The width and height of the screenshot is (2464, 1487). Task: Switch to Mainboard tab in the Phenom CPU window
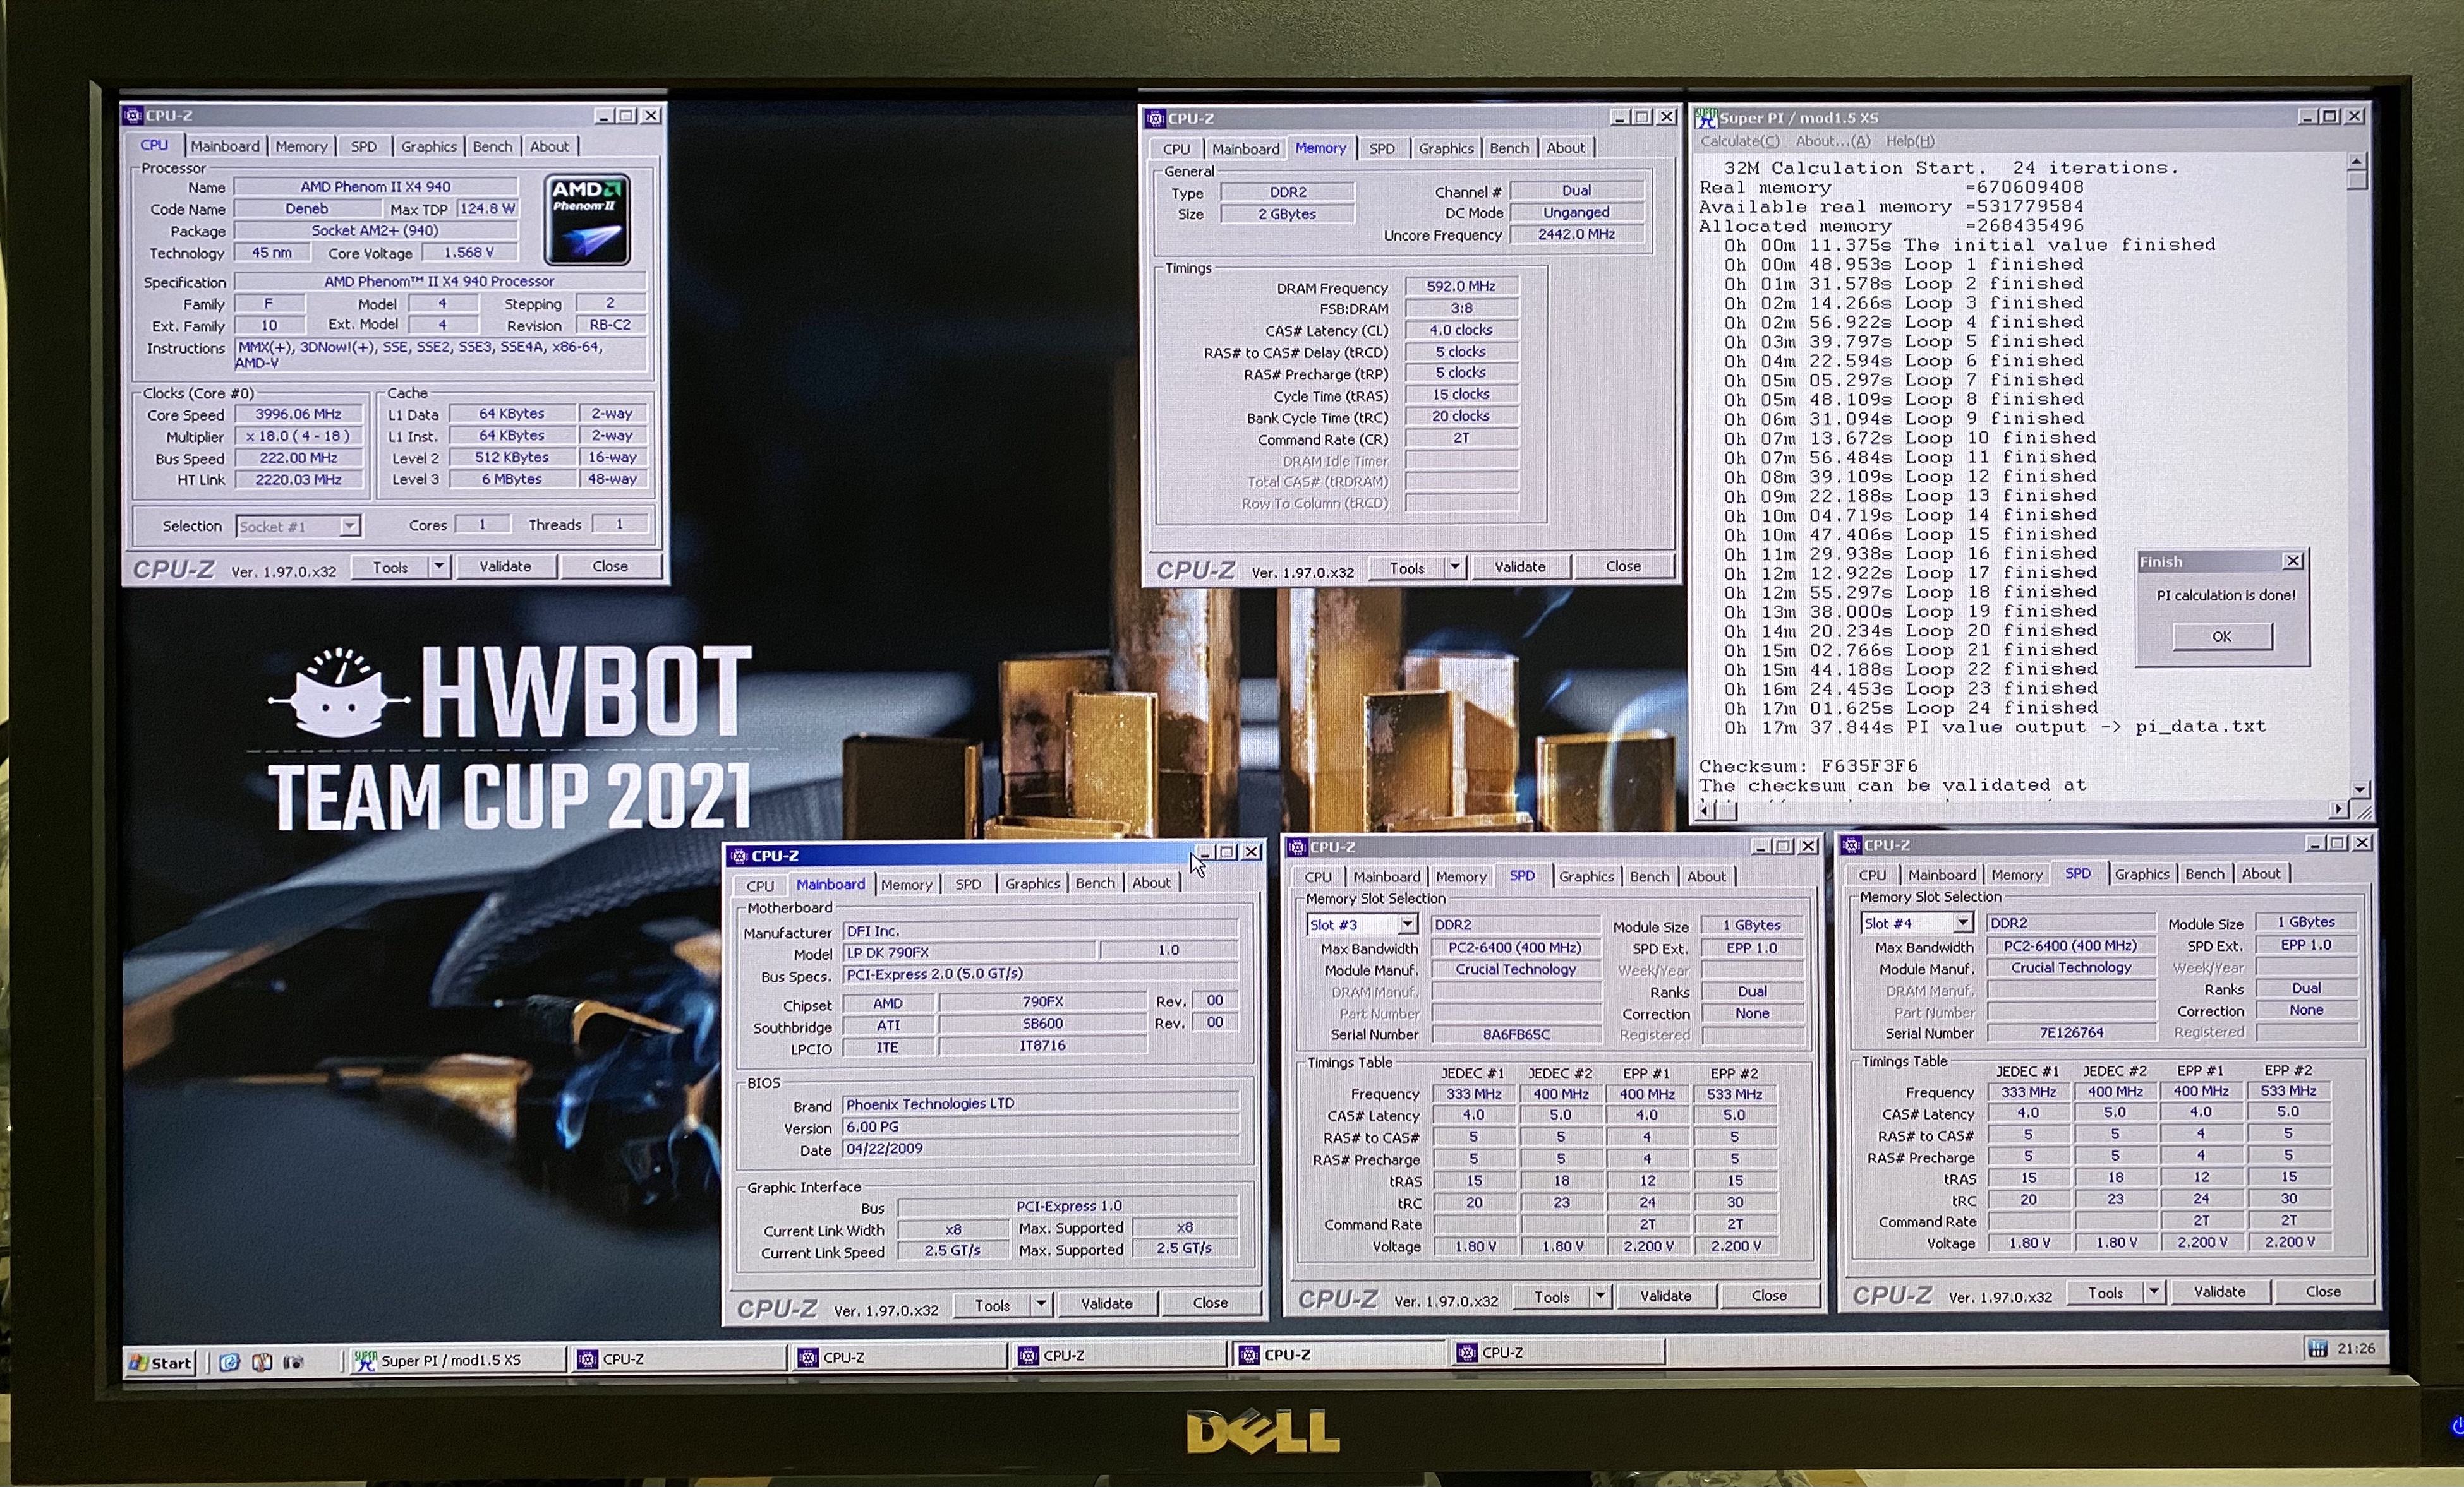coord(225,146)
